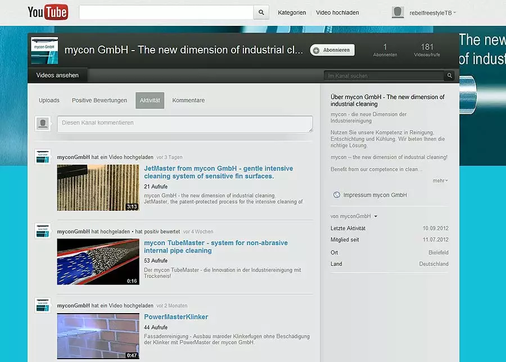The image size is (506, 362).
Task: Click the globe icon beside Impressum
Action: click(337, 195)
